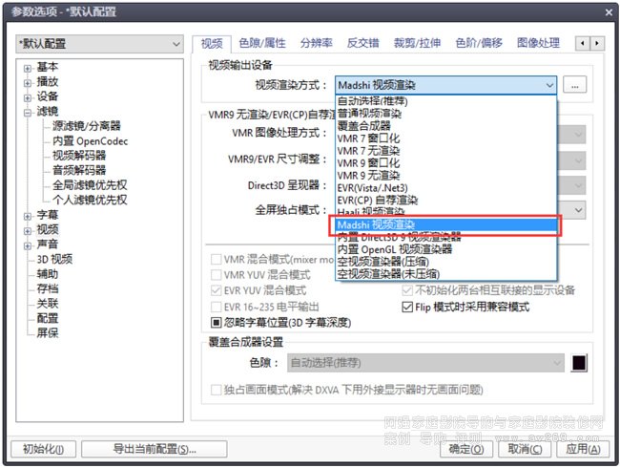Toggle the Flip 模式时采用兼容模式 checkbox
The width and height of the screenshot is (620, 468).
pyautogui.click(x=408, y=307)
